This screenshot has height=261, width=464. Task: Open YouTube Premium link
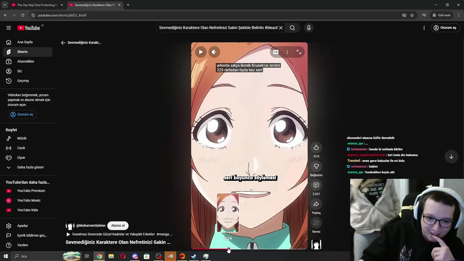click(x=28, y=191)
